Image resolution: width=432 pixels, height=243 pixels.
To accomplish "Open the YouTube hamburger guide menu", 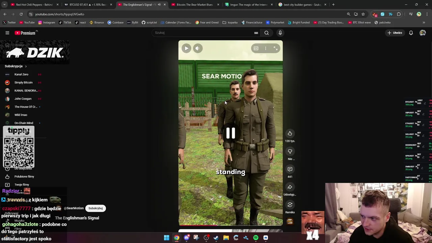I will coord(7,33).
